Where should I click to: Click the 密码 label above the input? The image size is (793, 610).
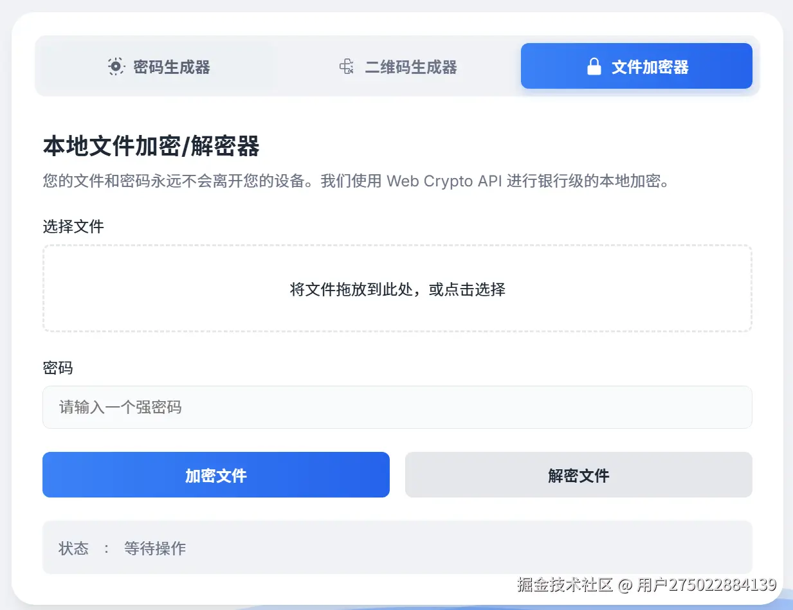[x=59, y=368]
